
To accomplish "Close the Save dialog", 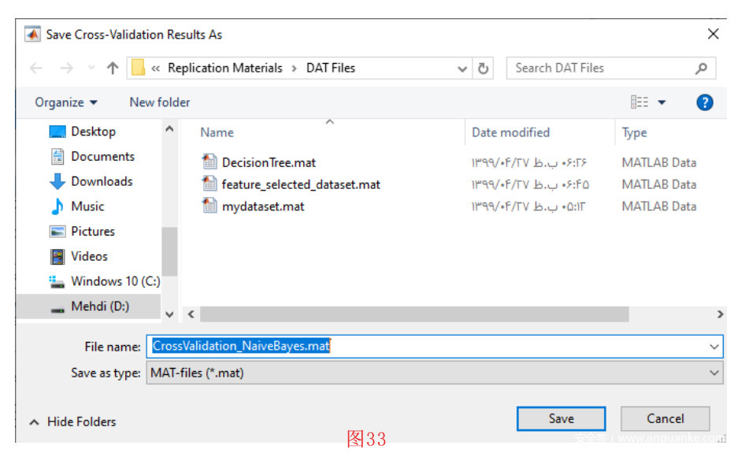I will tap(713, 34).
